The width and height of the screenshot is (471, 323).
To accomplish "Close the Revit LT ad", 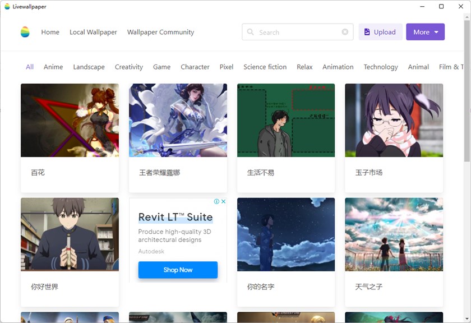I will tap(223, 202).
